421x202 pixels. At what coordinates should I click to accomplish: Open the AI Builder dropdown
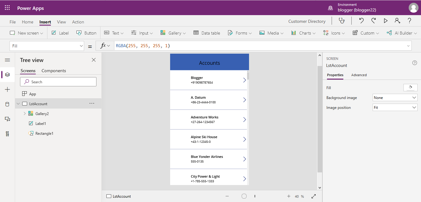pyautogui.click(x=402, y=33)
